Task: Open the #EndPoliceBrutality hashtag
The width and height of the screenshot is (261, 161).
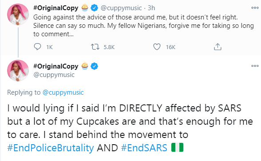Action: pos(51,148)
